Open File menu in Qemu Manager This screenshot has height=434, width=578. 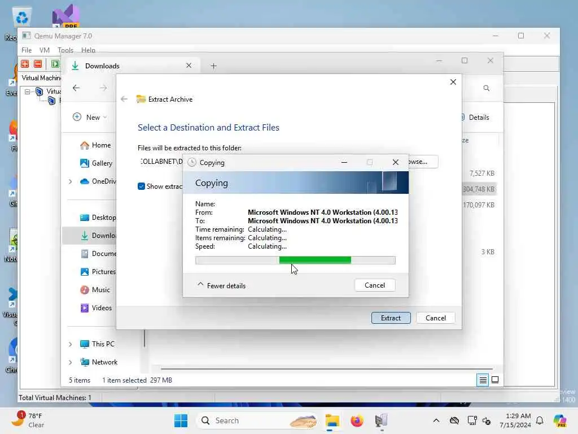click(27, 50)
